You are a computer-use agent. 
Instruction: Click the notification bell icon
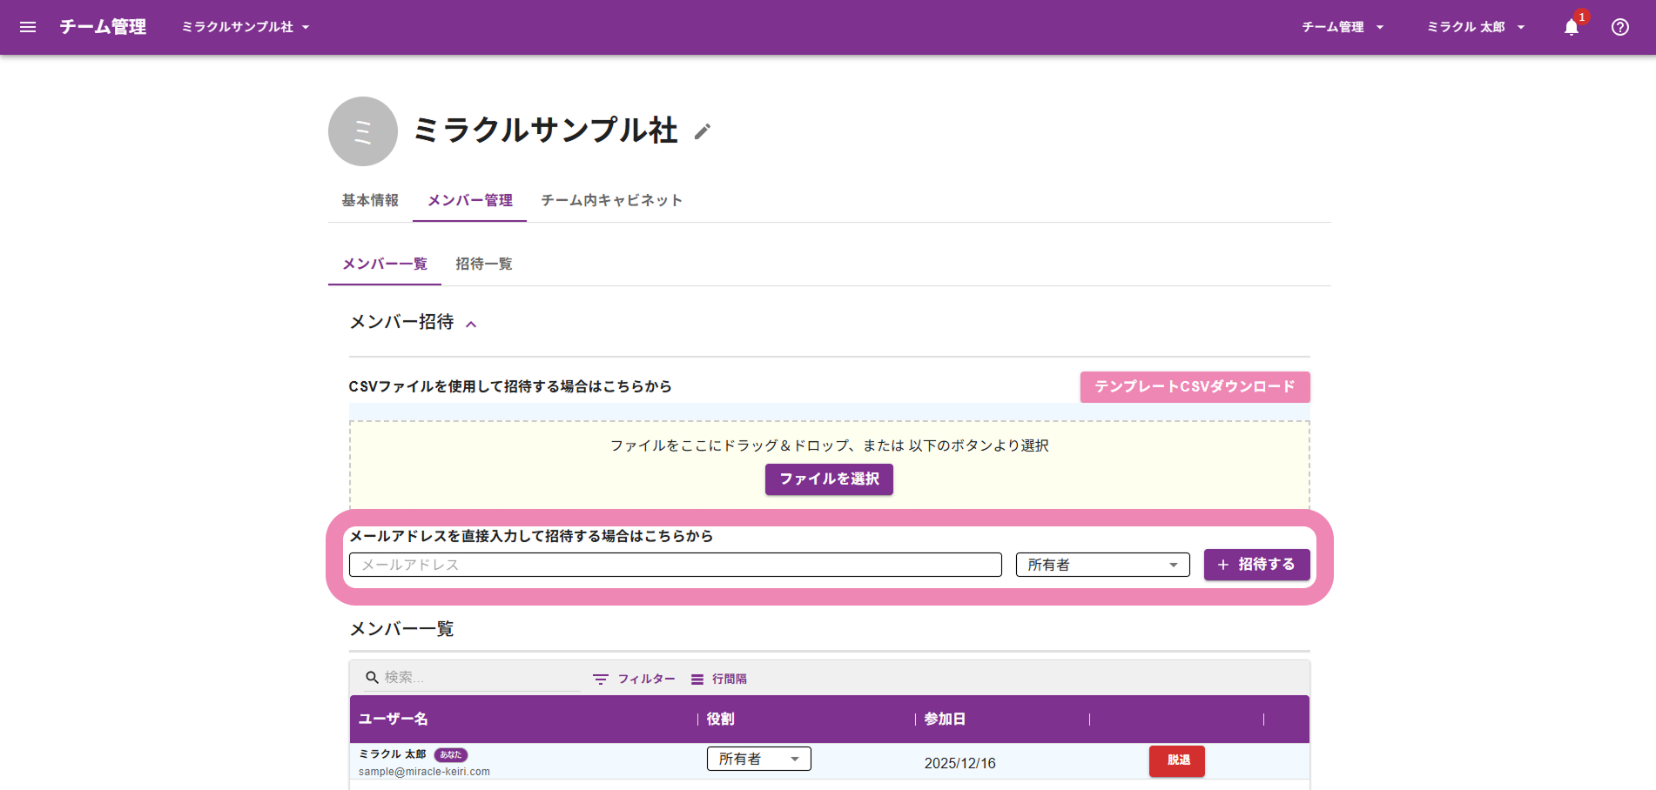pos(1571,27)
